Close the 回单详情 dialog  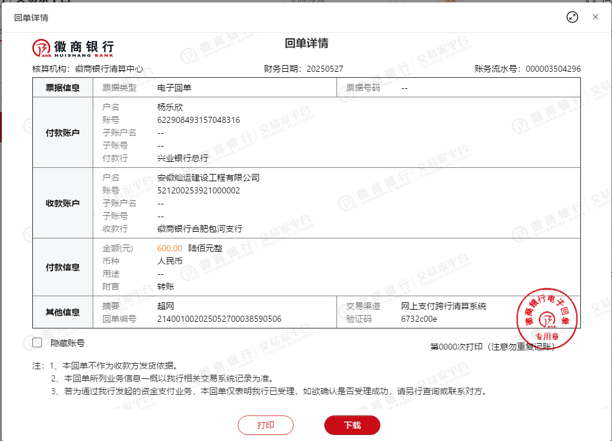coord(596,17)
